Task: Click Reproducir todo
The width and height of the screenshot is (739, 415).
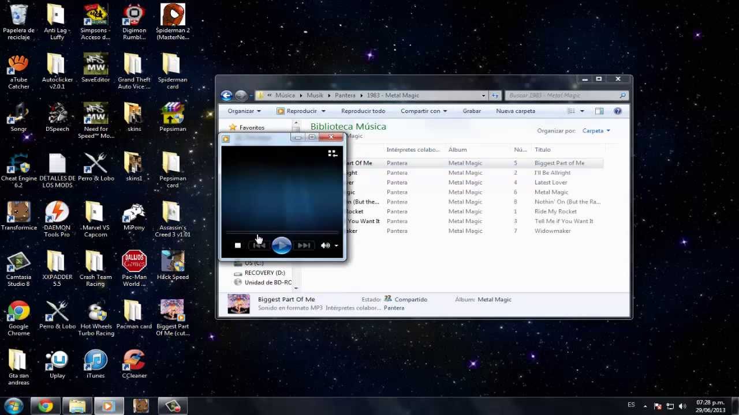Action: click(x=363, y=111)
